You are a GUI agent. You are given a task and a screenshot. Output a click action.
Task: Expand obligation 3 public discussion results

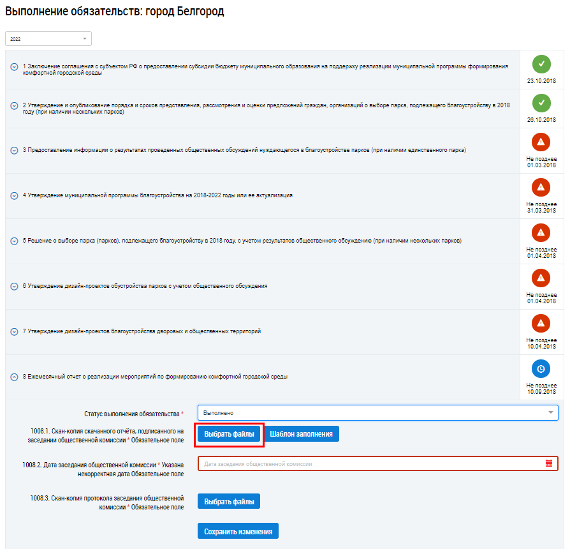[x=14, y=151]
